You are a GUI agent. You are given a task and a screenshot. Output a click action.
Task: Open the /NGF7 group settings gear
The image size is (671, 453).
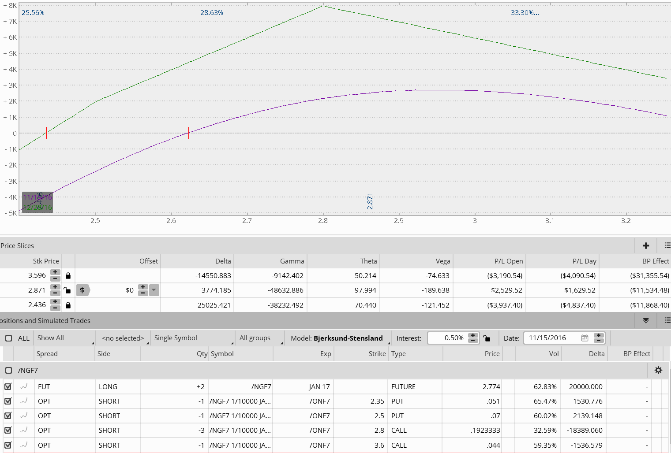pyautogui.click(x=658, y=370)
